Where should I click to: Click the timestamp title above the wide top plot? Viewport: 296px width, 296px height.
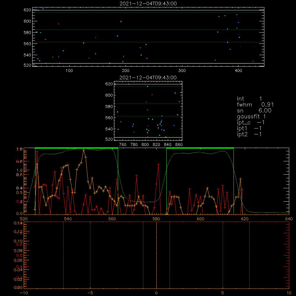click(x=148, y=4)
